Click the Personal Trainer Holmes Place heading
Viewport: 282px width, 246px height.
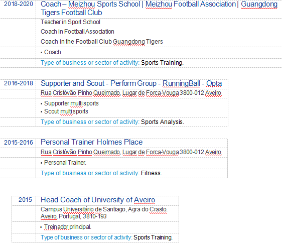pos(91,142)
